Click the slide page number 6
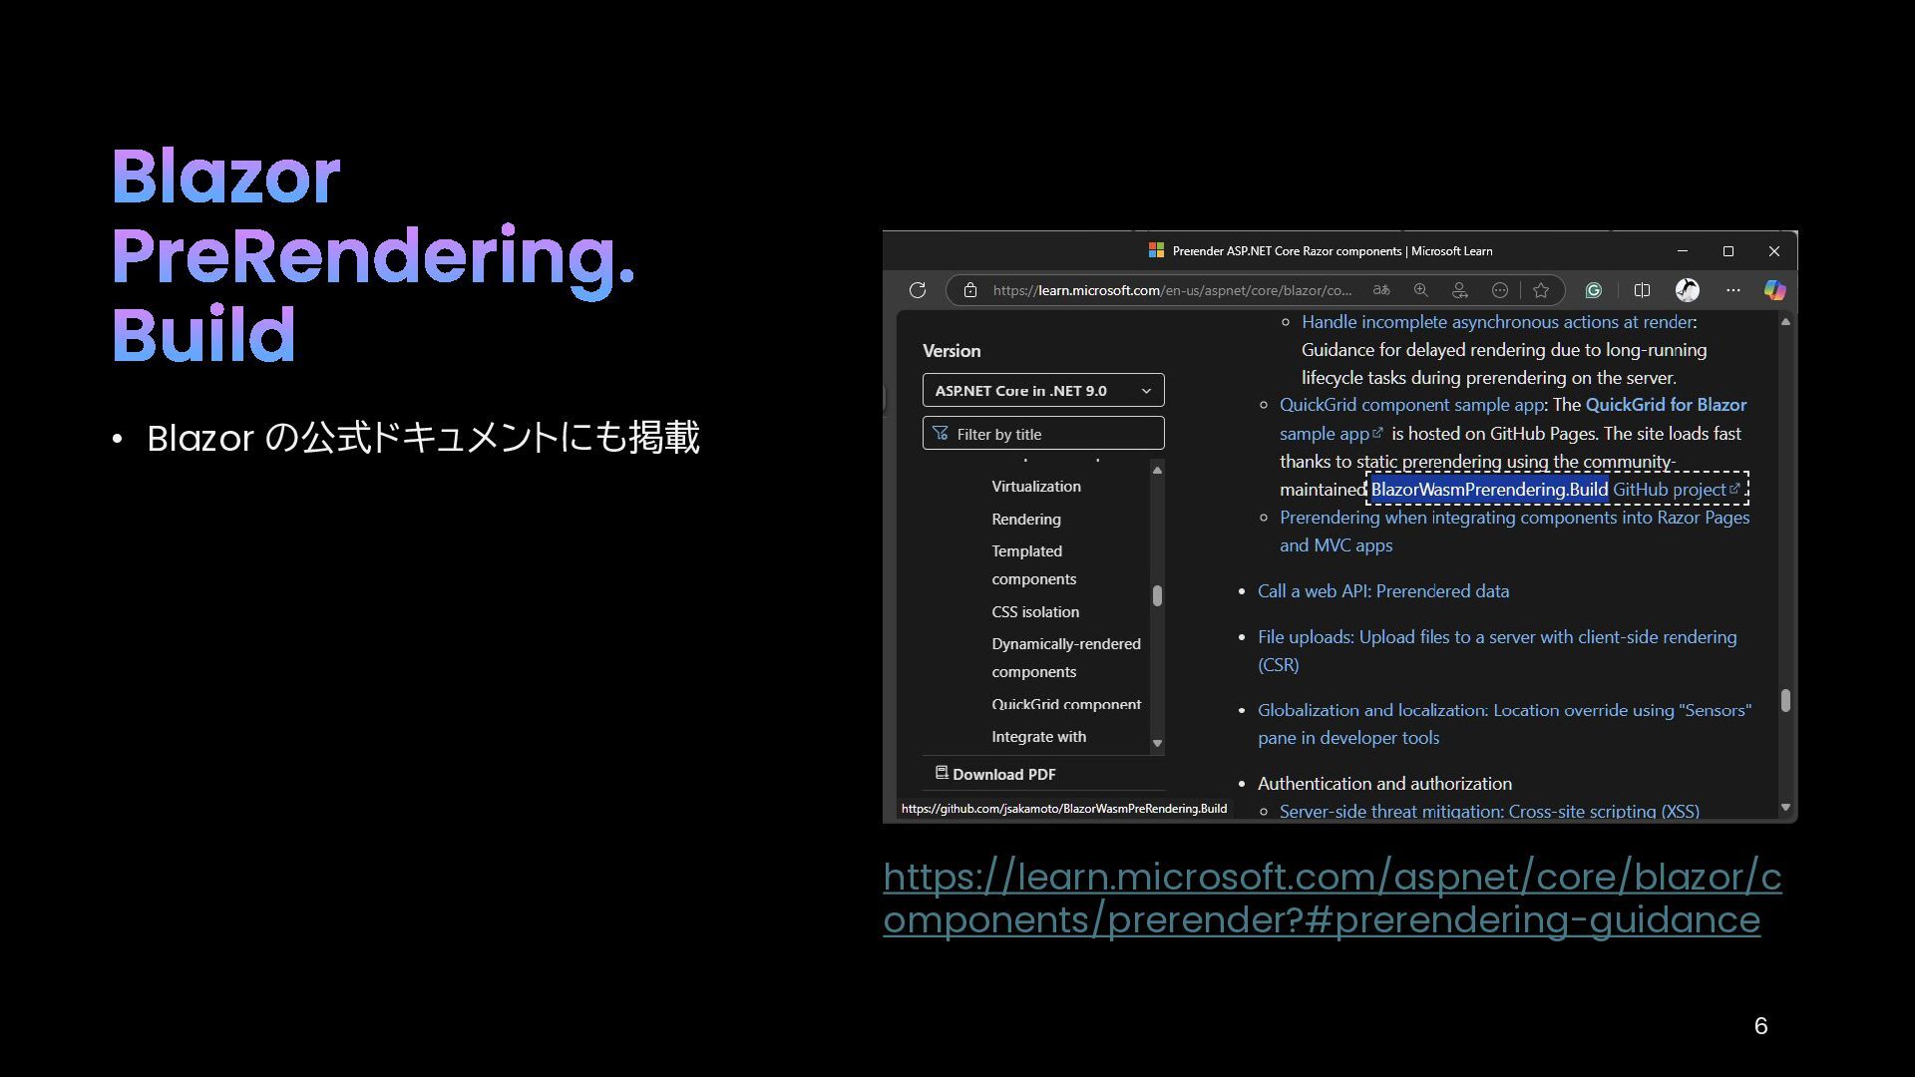 click(x=1760, y=1026)
